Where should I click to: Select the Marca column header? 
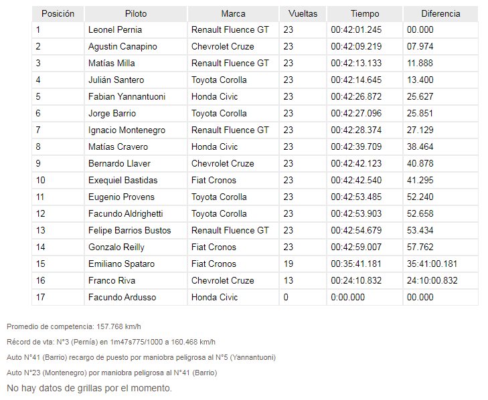click(x=233, y=13)
